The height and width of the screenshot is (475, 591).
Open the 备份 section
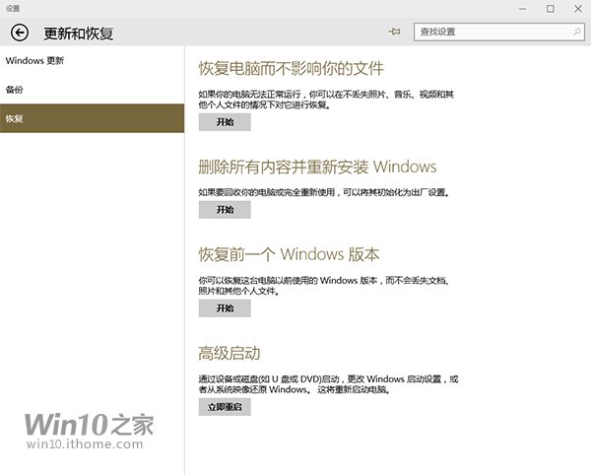pos(92,90)
